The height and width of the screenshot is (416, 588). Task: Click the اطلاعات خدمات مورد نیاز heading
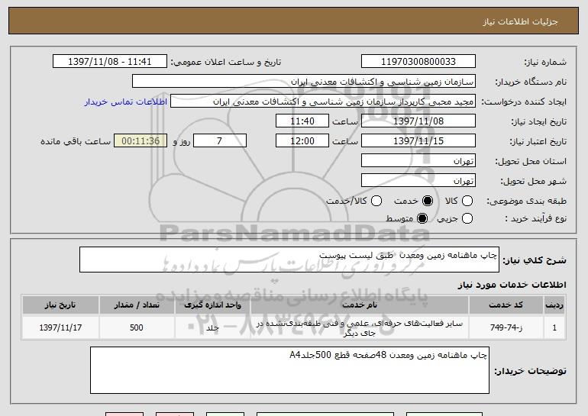pyautogui.click(x=512, y=285)
